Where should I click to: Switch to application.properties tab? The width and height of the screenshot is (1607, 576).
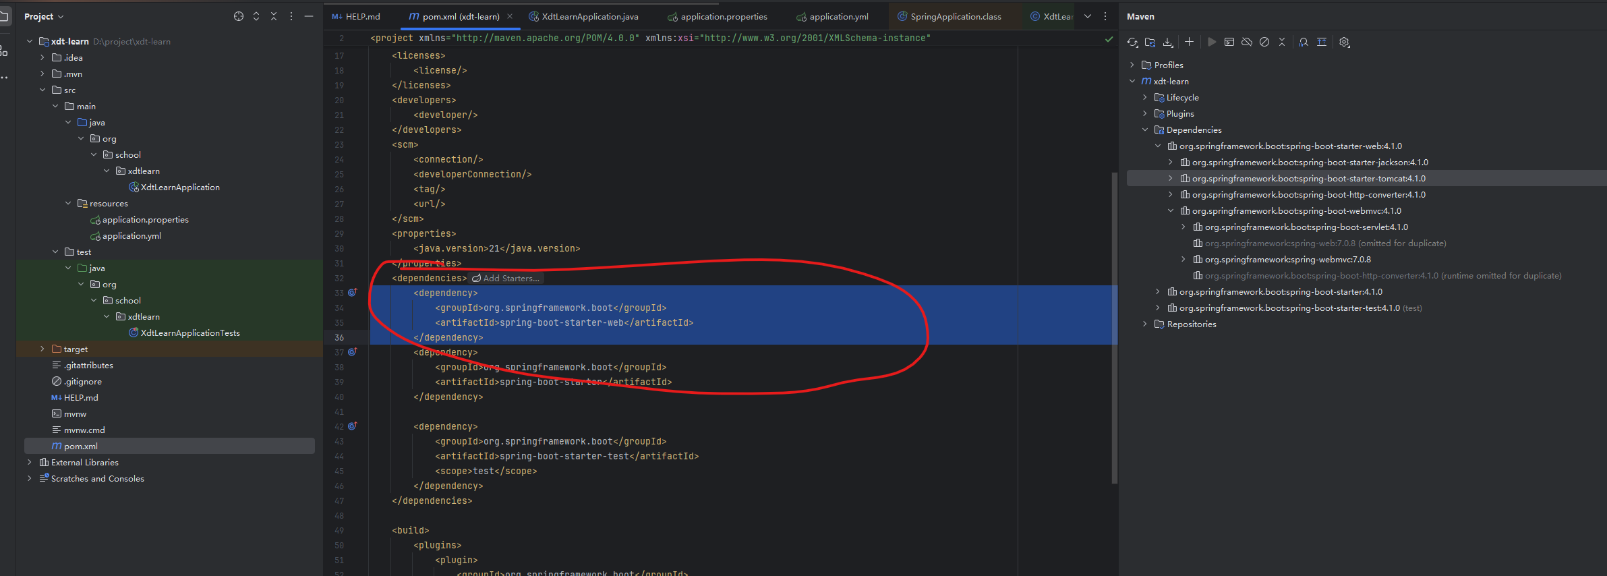pos(718,16)
